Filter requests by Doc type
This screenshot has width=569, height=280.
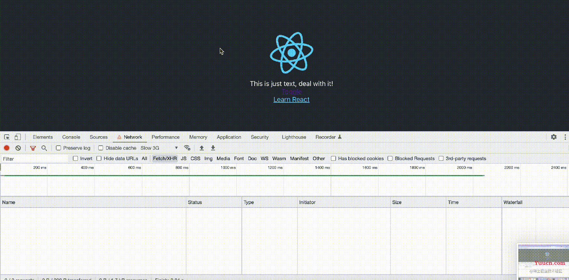(252, 159)
